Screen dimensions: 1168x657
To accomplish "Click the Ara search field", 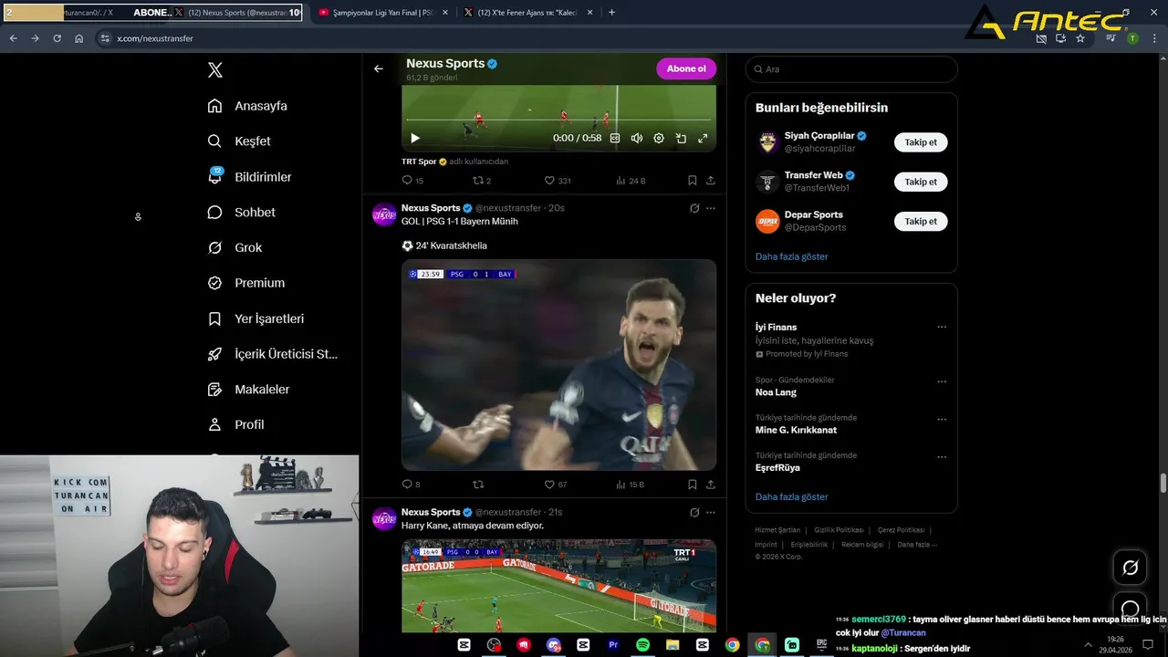I will pyautogui.click(x=851, y=69).
